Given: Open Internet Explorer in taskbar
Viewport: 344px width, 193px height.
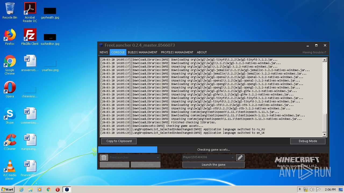Looking at the screenshot, I should click(21, 190).
